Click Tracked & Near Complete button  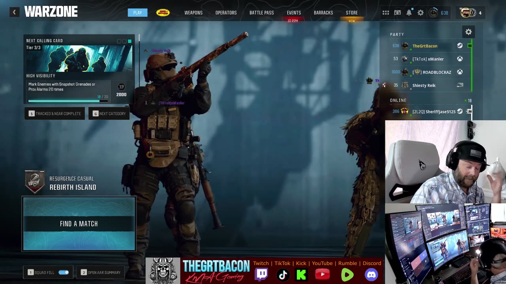55,114
